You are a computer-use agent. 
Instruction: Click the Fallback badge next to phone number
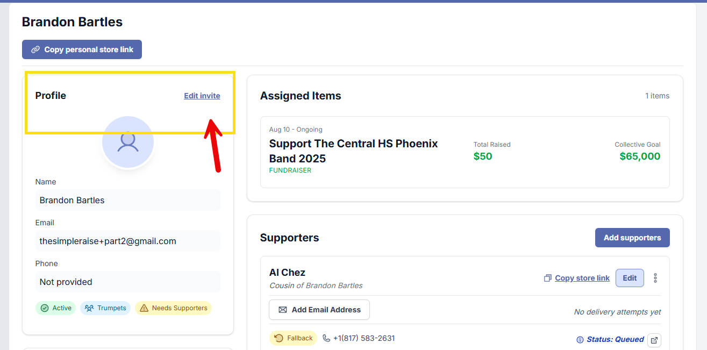[x=293, y=338]
